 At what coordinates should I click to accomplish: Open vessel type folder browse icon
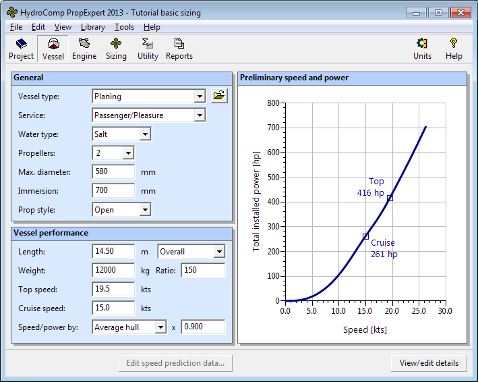tap(219, 96)
